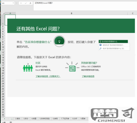Select column C header
The height and width of the screenshot is (123, 137).
click(133, 13)
